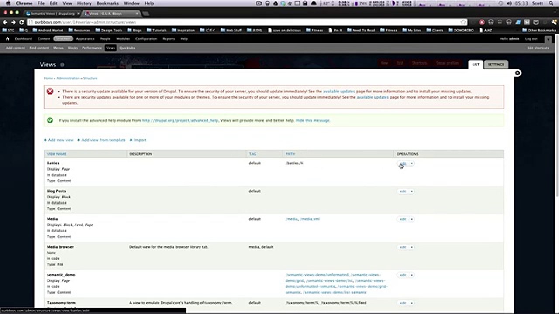Click the volume icon in the menu bar

tap(509, 3)
